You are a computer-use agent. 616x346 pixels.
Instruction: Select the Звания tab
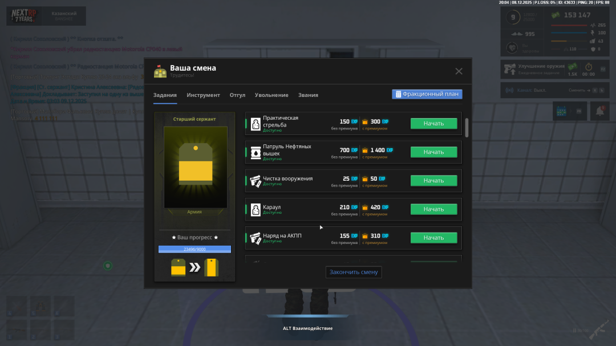[308, 95]
